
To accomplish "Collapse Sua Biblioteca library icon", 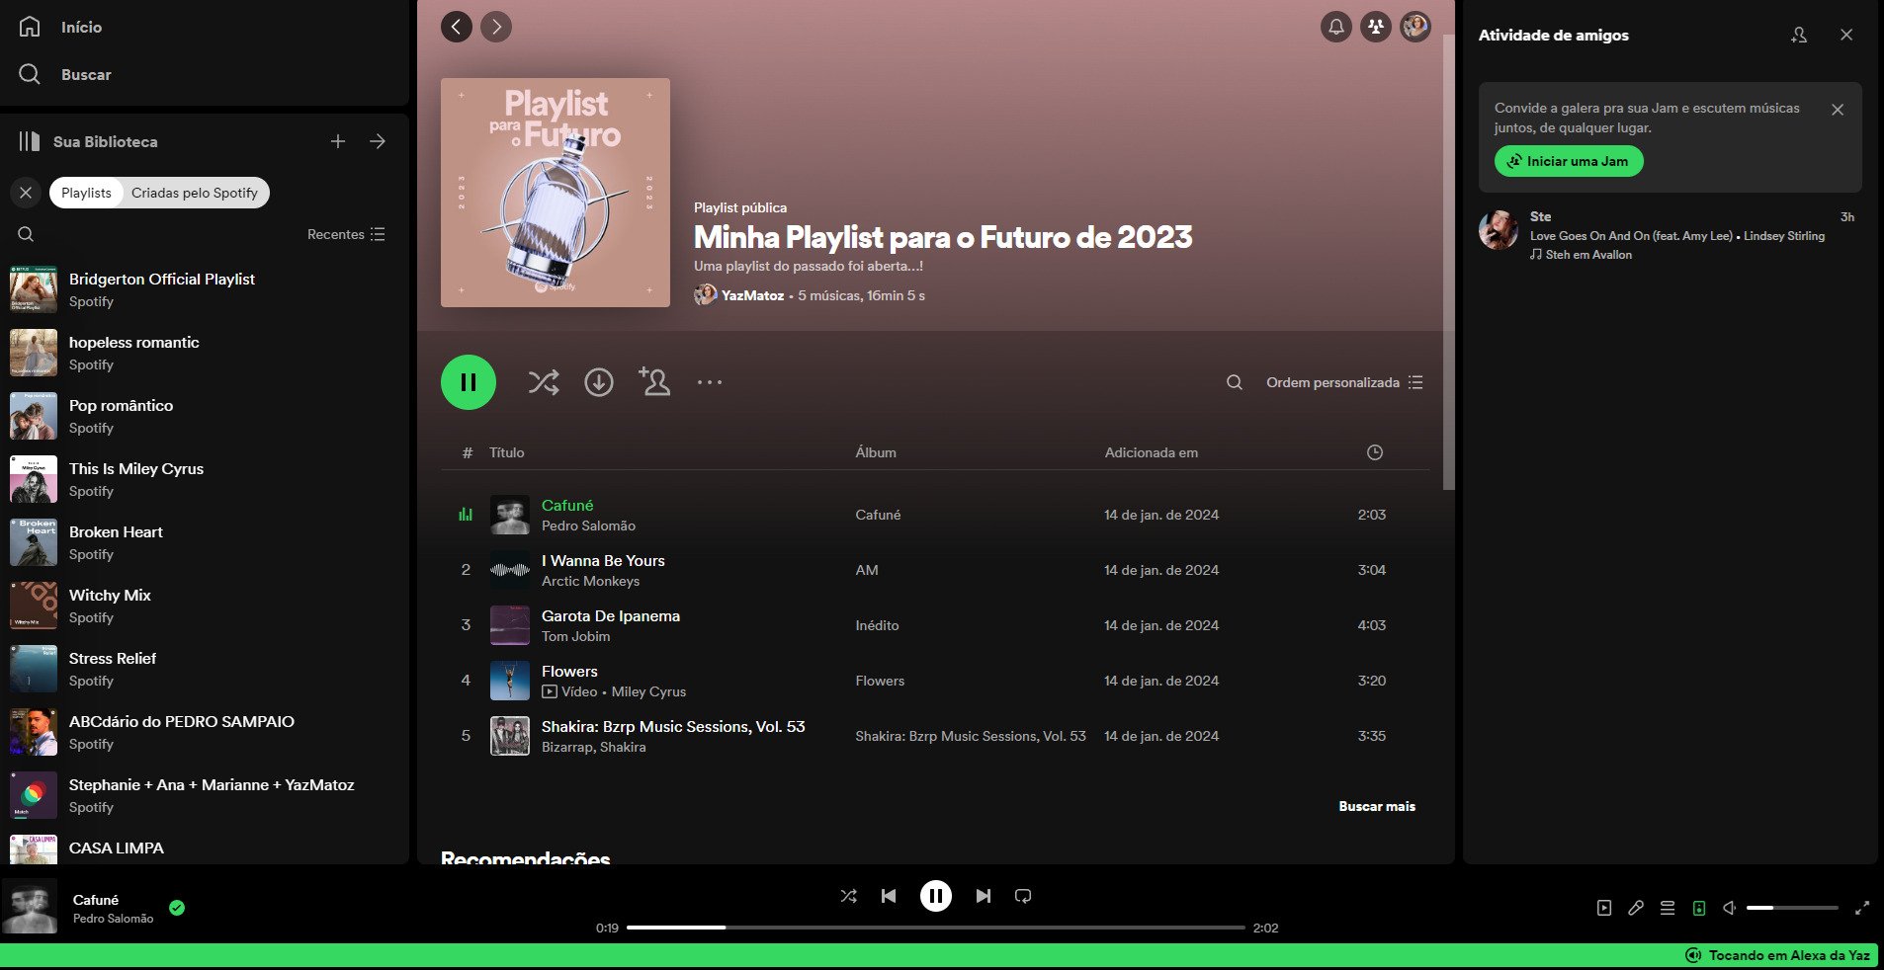I will pos(30,141).
